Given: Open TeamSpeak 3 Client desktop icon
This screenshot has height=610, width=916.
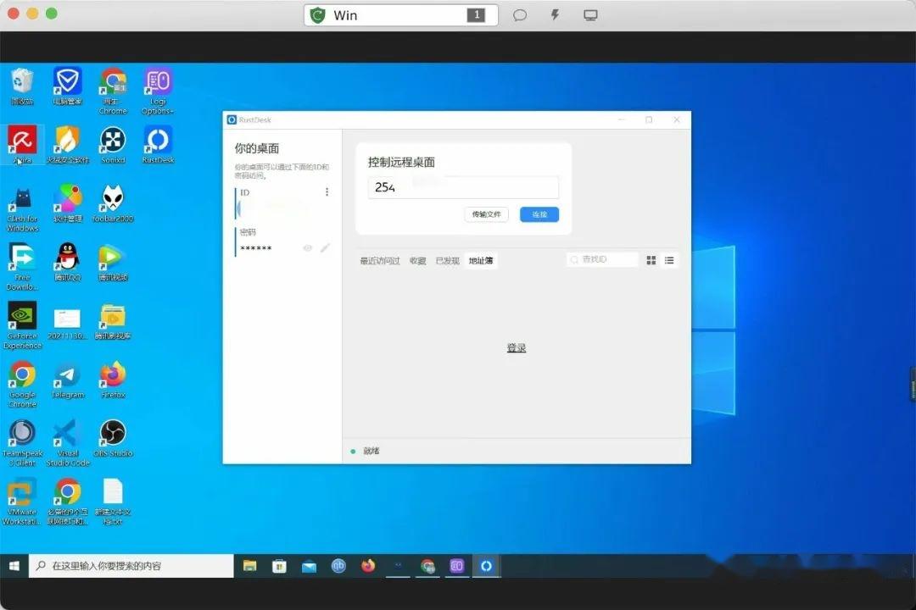Looking at the screenshot, I should click(21, 435).
